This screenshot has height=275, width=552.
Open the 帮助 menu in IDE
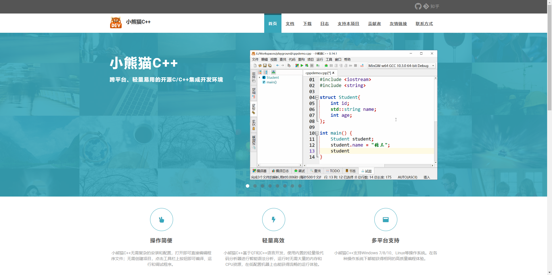pos(347,59)
